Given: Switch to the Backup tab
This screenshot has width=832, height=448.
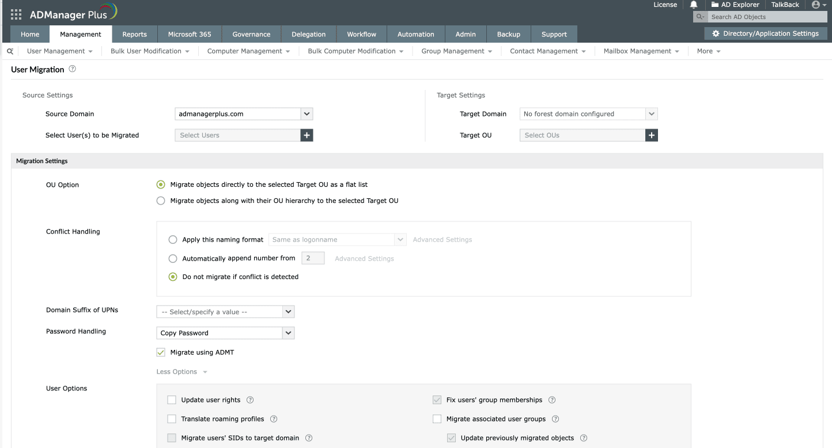Looking at the screenshot, I should [x=509, y=34].
